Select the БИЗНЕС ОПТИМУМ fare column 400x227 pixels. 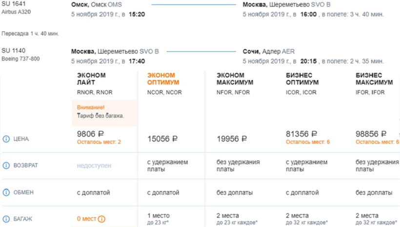point(302,79)
